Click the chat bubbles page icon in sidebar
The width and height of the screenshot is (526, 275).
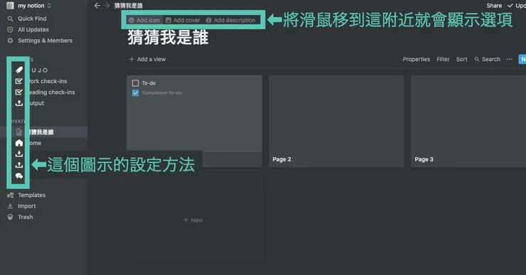coord(19,176)
